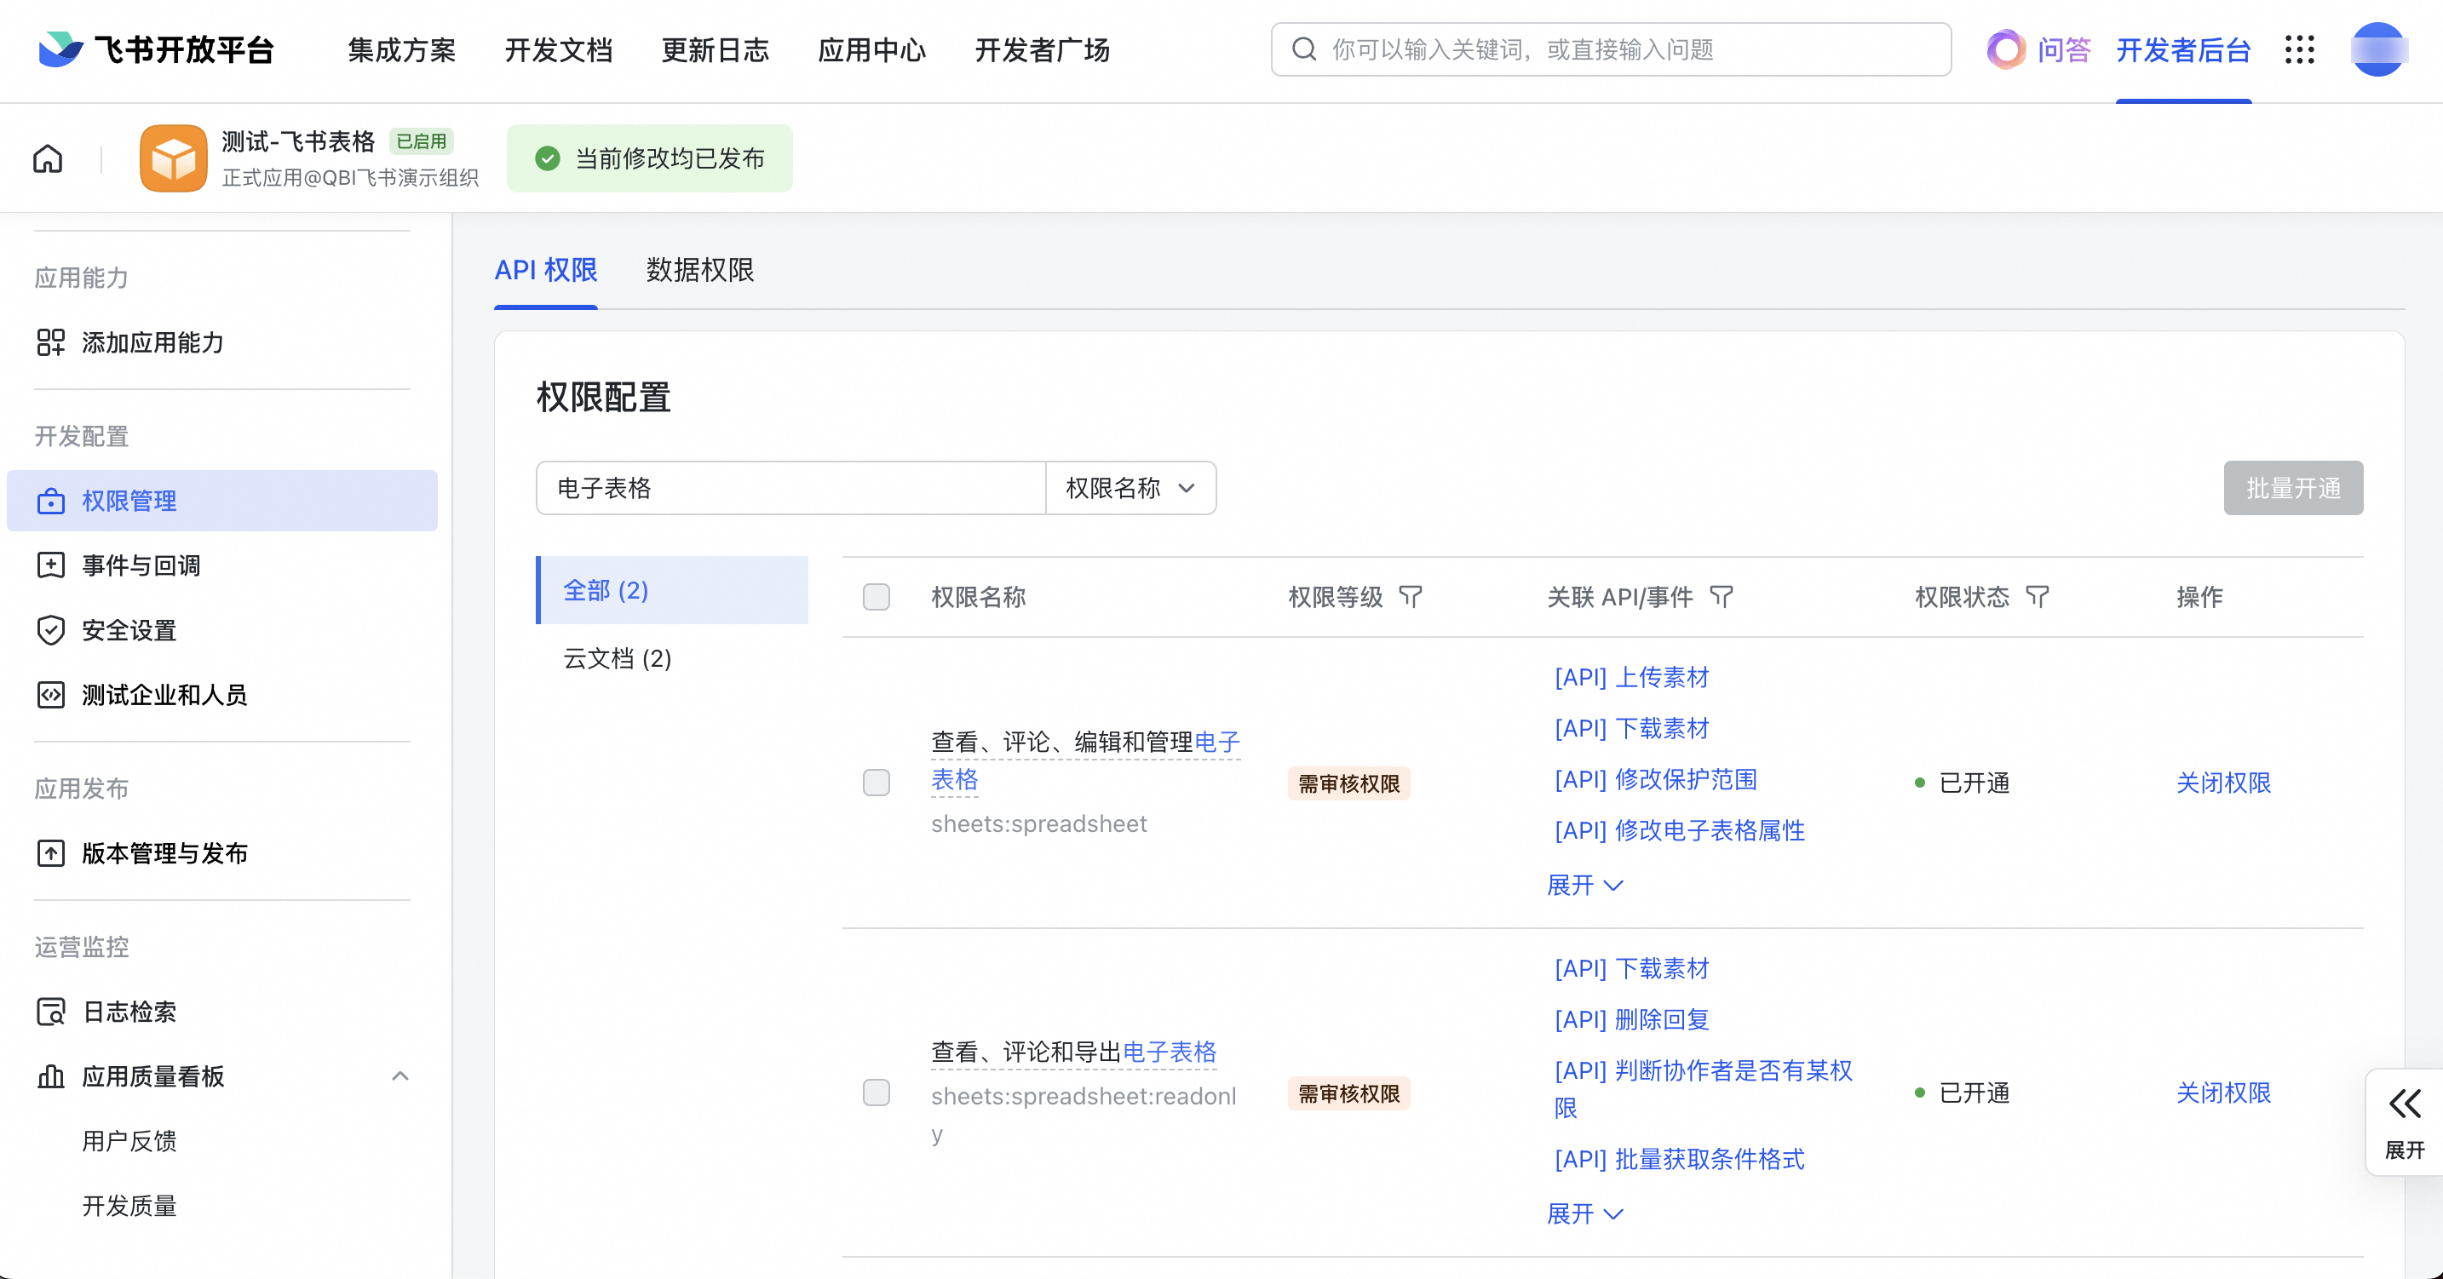The width and height of the screenshot is (2443, 1279).
Task: Filter by 权限状态 funnel icon
Action: point(2037,596)
